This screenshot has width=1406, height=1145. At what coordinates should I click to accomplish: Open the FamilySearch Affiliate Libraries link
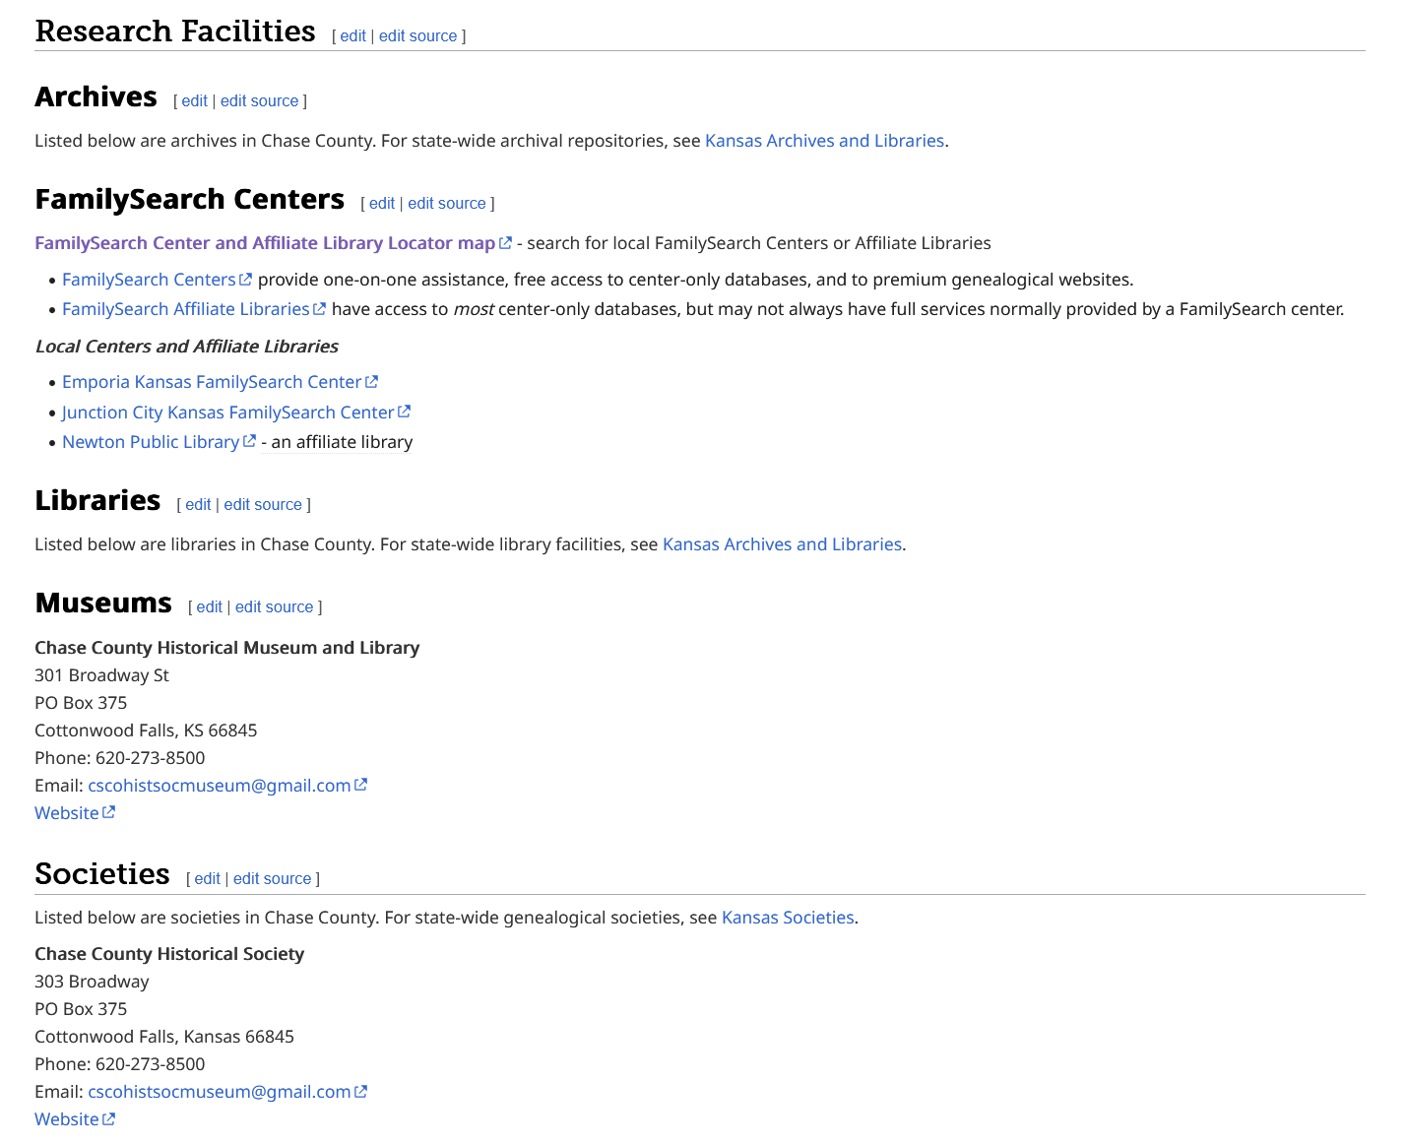click(x=185, y=308)
